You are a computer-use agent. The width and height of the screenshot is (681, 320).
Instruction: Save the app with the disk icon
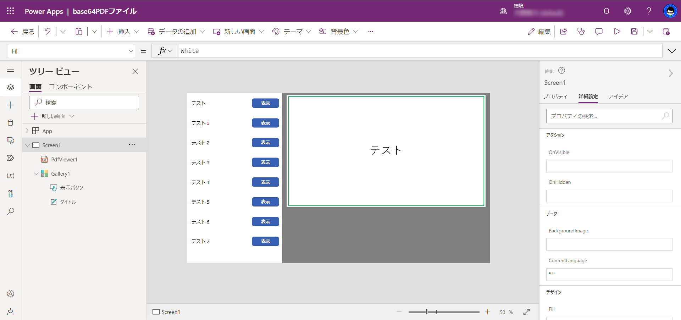click(635, 32)
